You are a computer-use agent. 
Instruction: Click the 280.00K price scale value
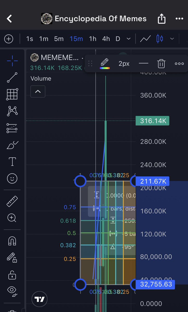[153, 141]
